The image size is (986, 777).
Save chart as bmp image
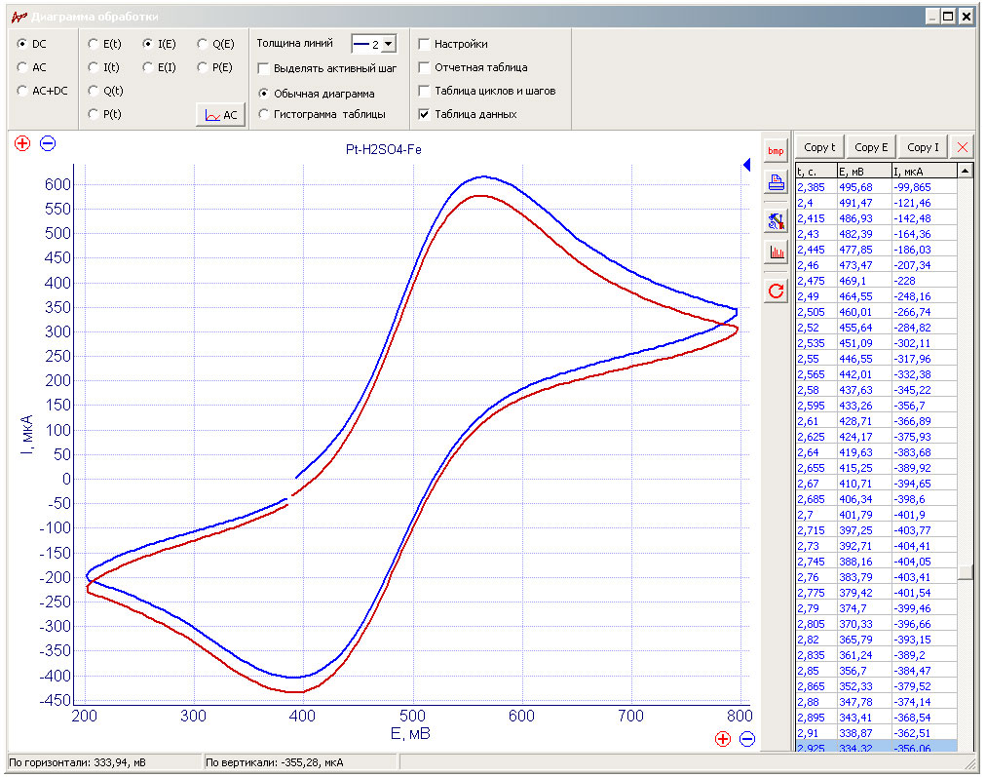(776, 151)
